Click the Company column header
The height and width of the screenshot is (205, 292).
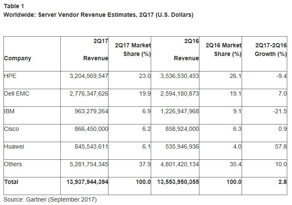pos(18,59)
